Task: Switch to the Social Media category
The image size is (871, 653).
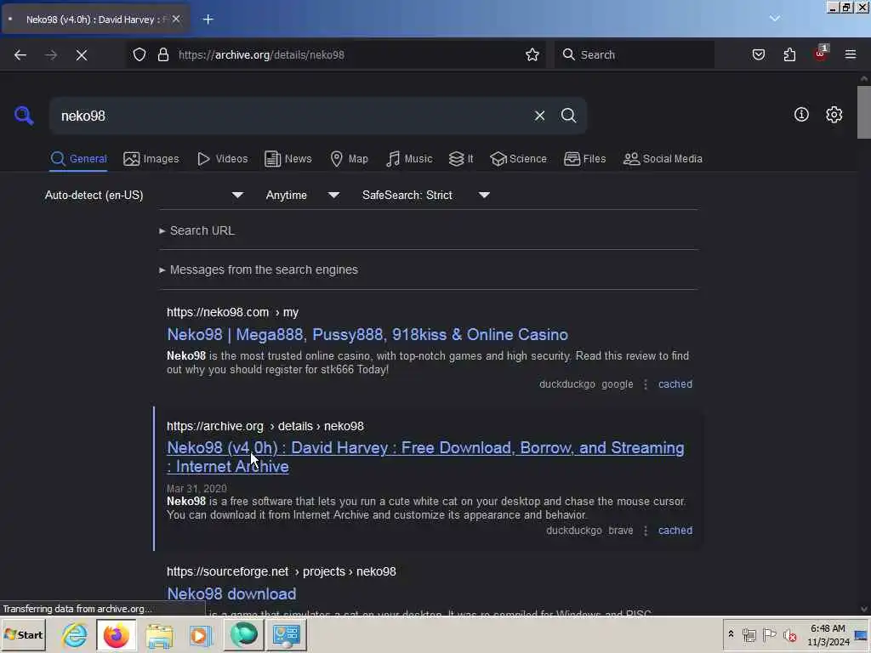Action: point(663,159)
